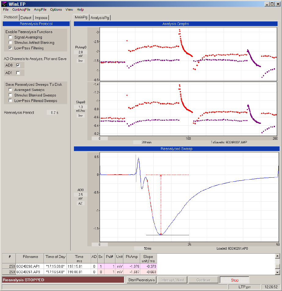Open the File menu
This screenshot has width=282, height=291.
[6, 9]
